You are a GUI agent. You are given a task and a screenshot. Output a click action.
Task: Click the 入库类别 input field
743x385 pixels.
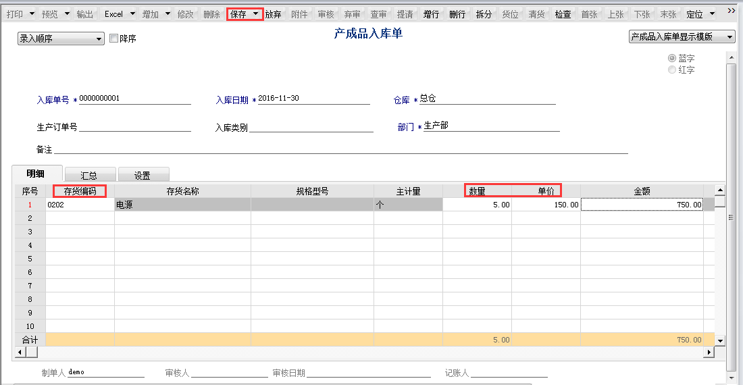click(x=311, y=127)
